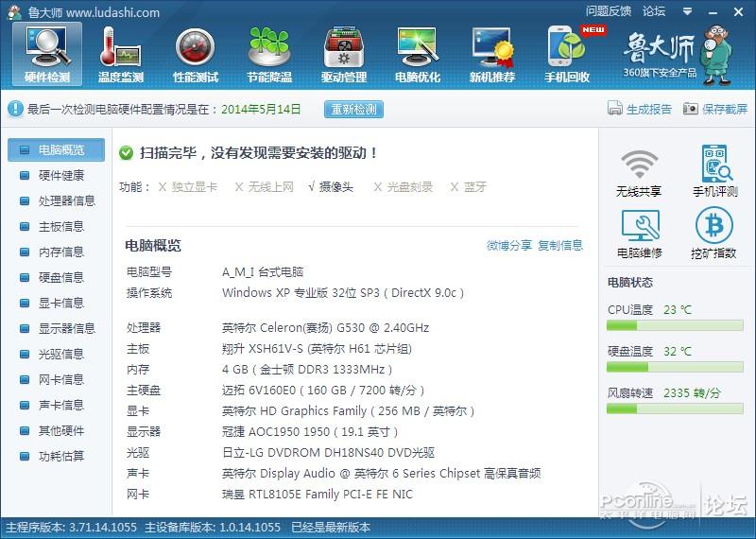The width and height of the screenshot is (756, 539).
Task: Click the DVDROM DH18NS40 optical drive value
Action: (x=328, y=453)
